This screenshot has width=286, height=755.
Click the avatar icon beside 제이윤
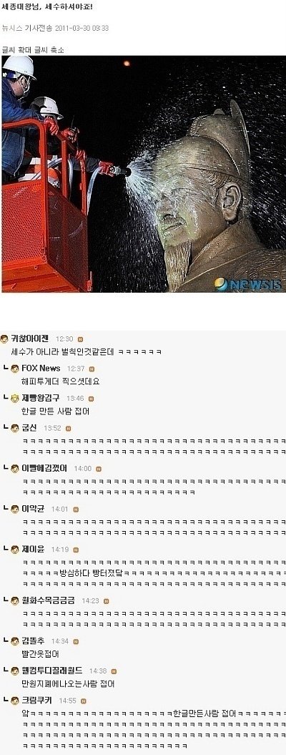pyautogui.click(x=16, y=550)
